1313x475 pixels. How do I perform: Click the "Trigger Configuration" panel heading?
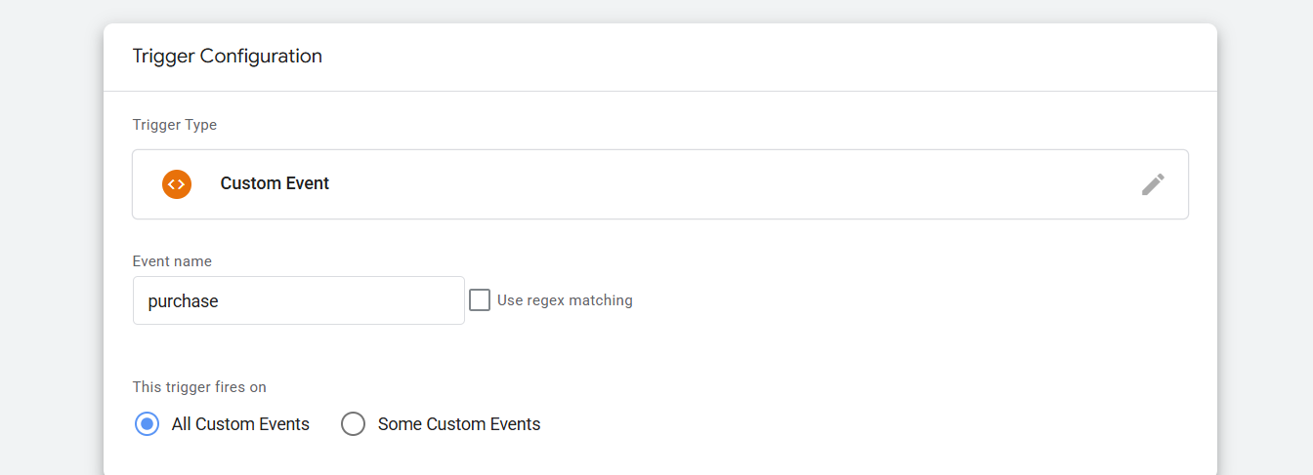(x=228, y=57)
